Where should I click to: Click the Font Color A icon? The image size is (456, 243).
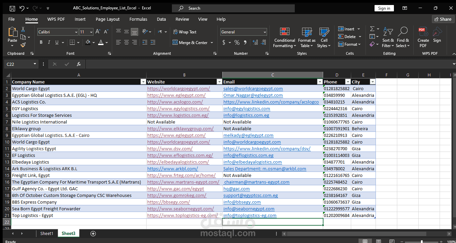coord(101,42)
